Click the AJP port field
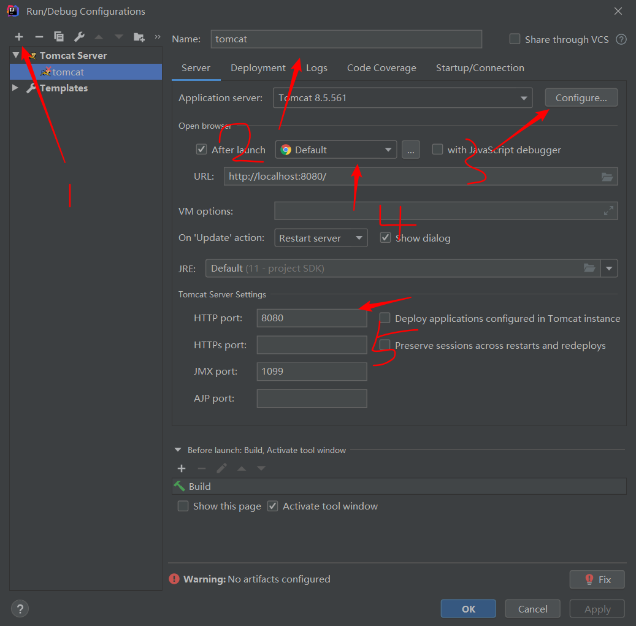This screenshot has width=636, height=626. pyautogui.click(x=312, y=399)
